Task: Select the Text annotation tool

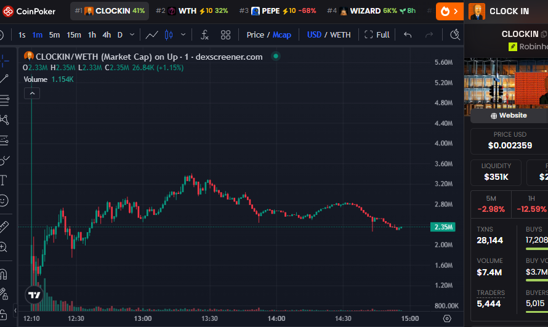Action: [x=4, y=180]
